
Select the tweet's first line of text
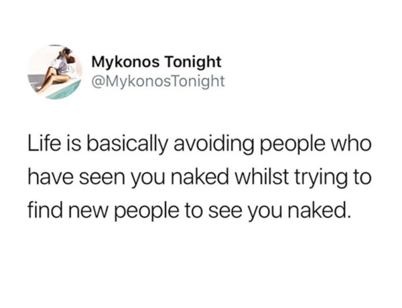tap(199, 144)
